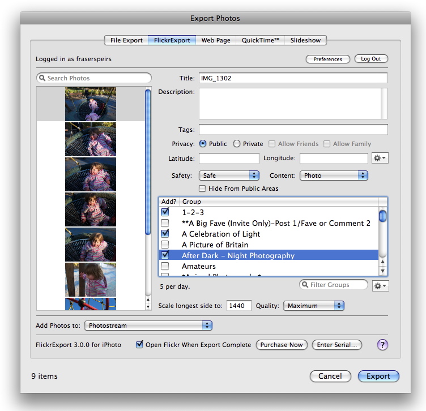Click the group list scroll up arrow
Screen dimensions: 426x411
tap(382, 262)
